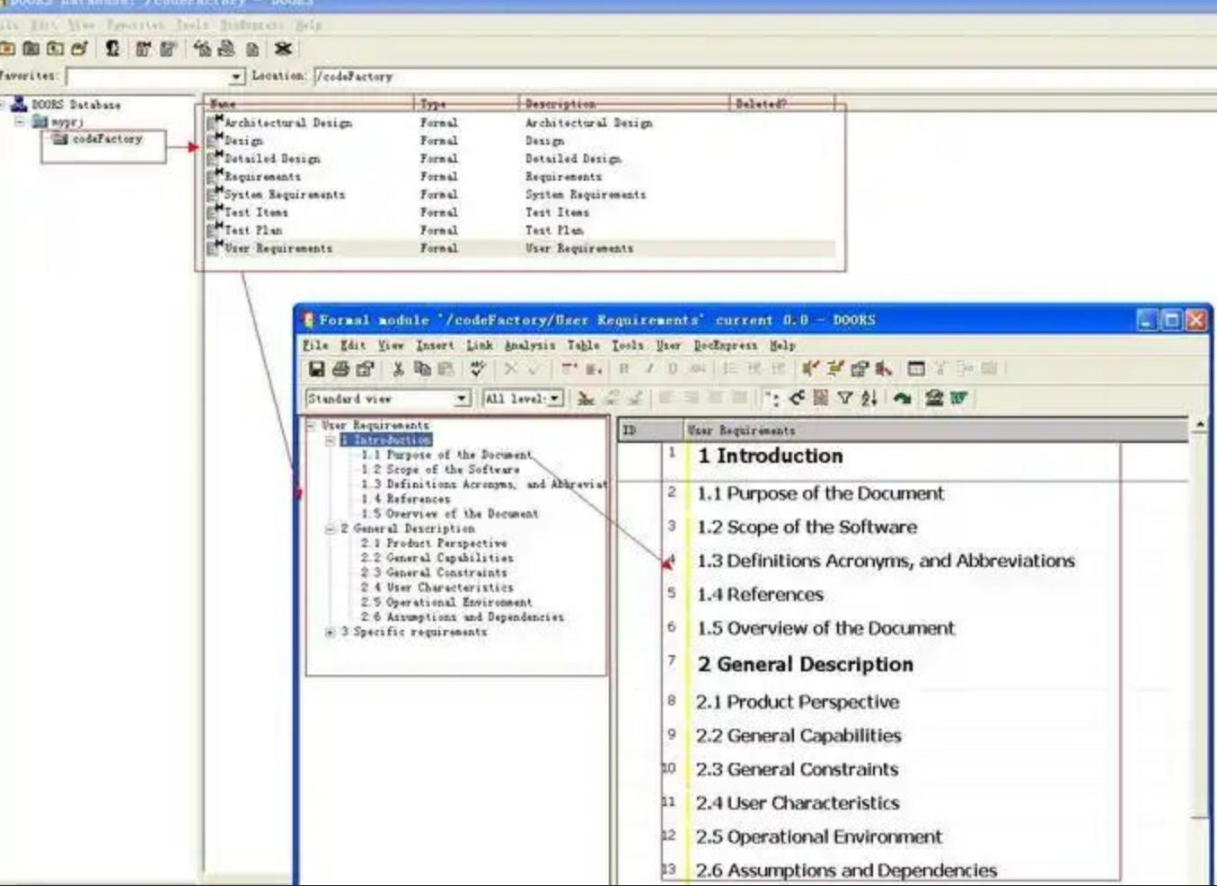Click the black X delete icon in database toolbar
This screenshot has width=1217, height=886.
tap(283, 49)
